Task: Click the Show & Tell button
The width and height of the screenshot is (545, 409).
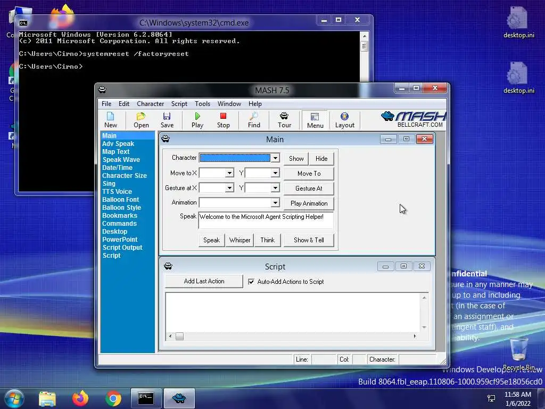Action: coord(309,240)
